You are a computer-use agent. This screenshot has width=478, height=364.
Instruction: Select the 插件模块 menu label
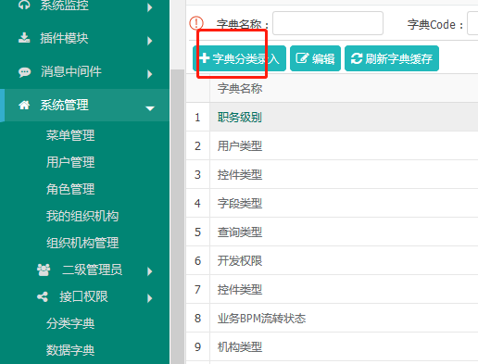click(64, 38)
